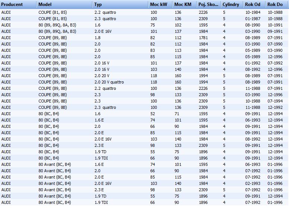Select the '07-1990' Rok Do cell
The width and height of the screenshot is (289, 208).
pos(275,44)
